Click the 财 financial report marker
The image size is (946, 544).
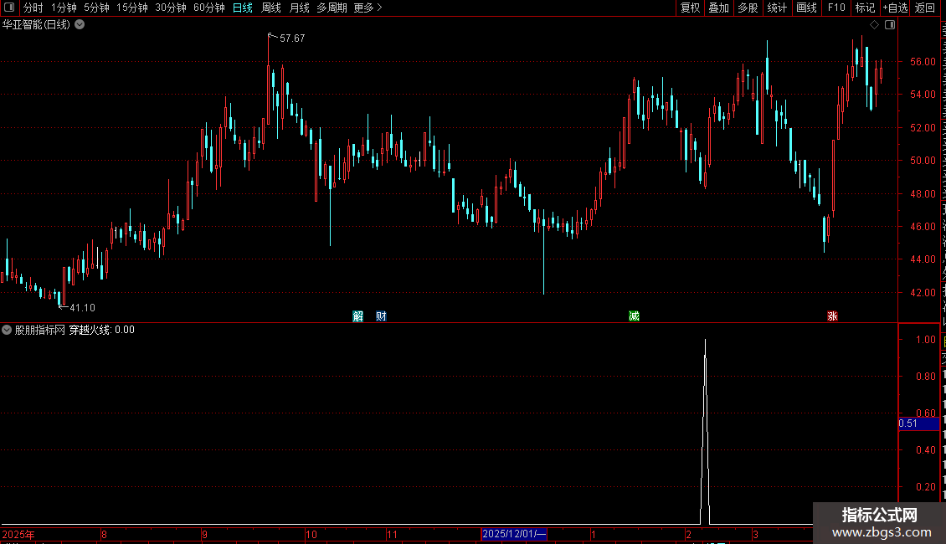pos(381,316)
